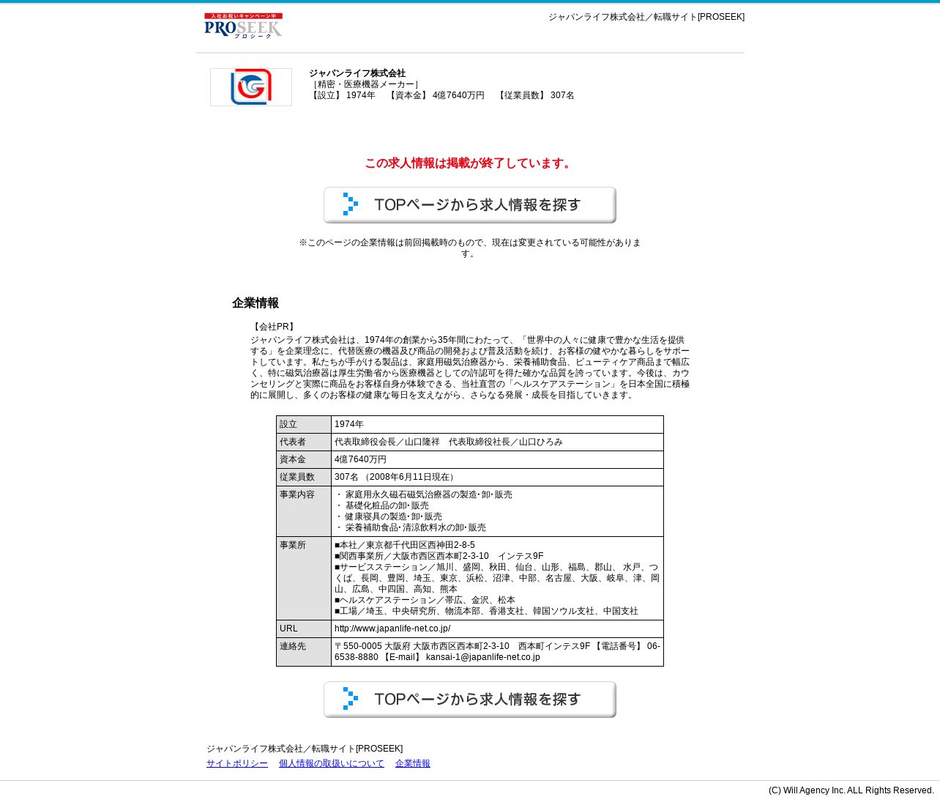Click the 連絡先 table header cell

tap(304, 652)
